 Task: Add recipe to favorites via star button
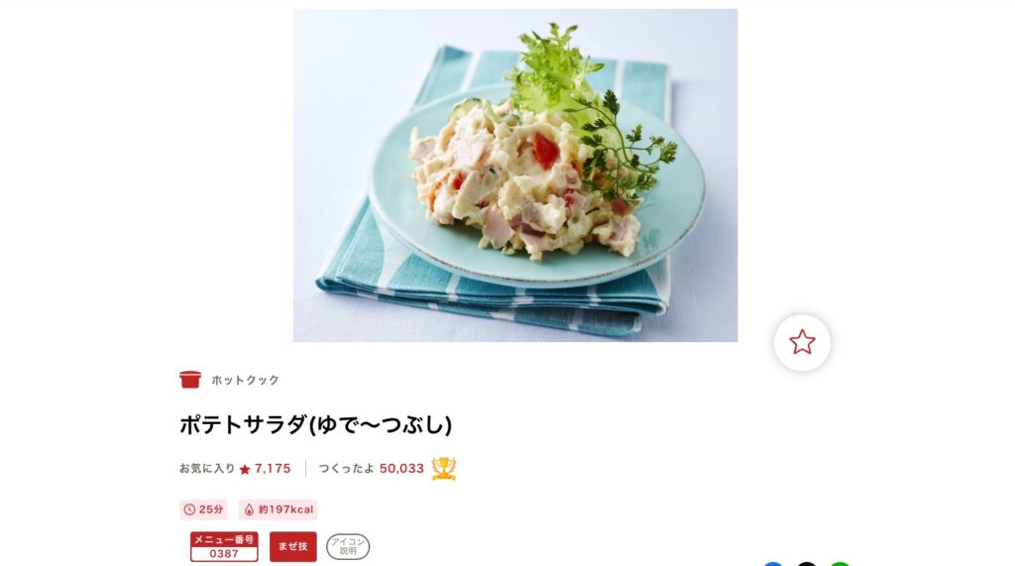pyautogui.click(x=802, y=343)
